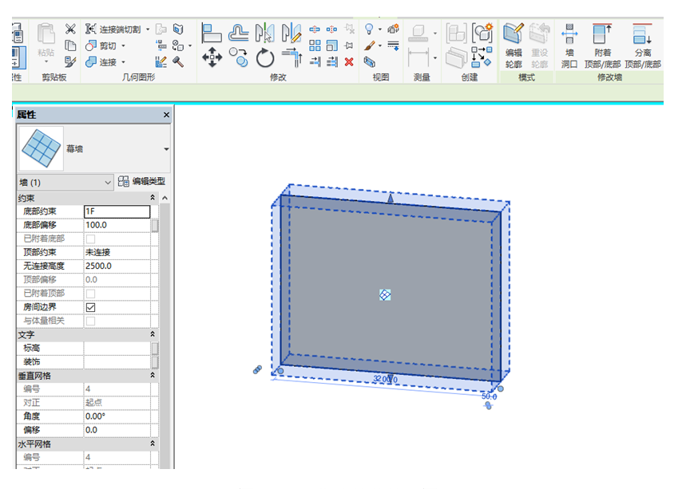
Task: Click the Cut to clipboard scissors icon
Action: click(x=70, y=29)
